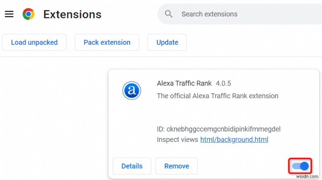322x180 pixels.
Task: Click the version number 4.0.5
Action: (223, 83)
